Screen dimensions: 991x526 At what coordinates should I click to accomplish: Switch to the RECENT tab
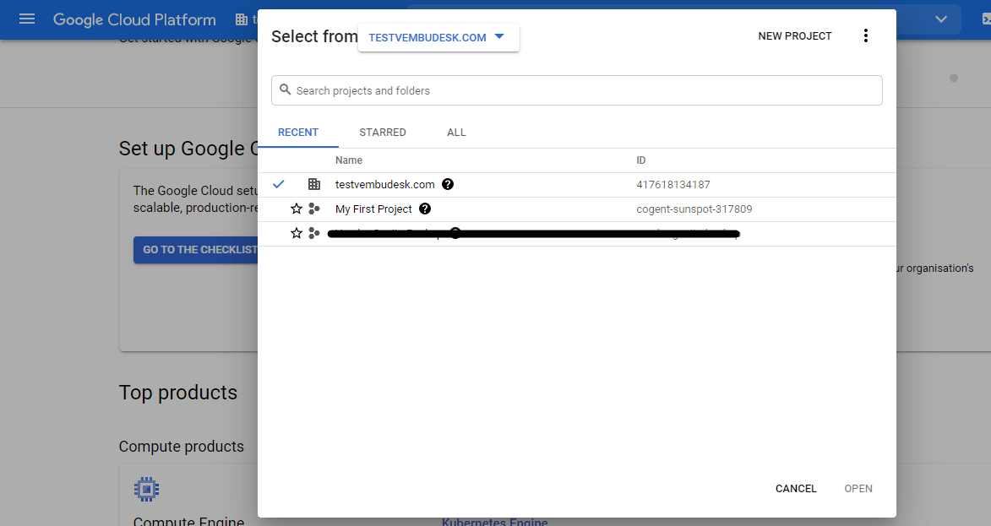(x=298, y=132)
